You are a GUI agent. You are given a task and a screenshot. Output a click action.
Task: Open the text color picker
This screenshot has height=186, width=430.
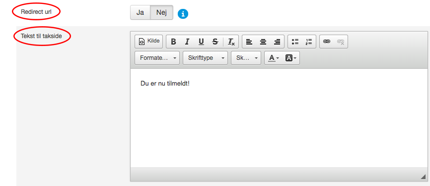274,58
